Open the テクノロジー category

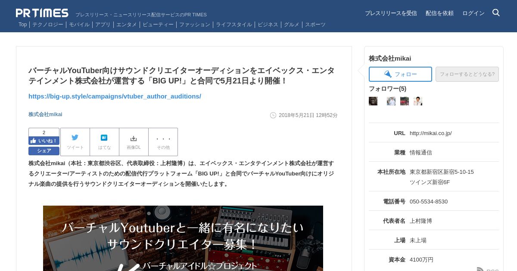point(48,25)
